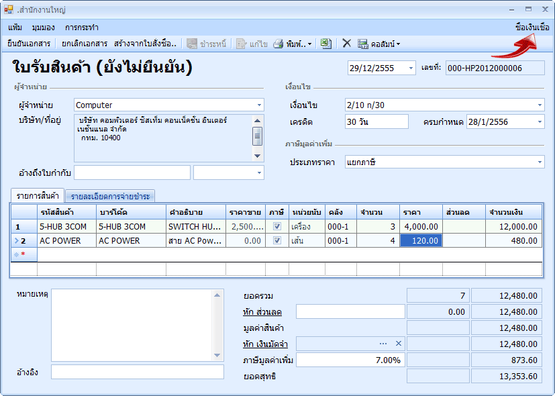Screen dimensions: 555x396
Task: Click the delete X icon in the toolbar
Action: click(x=346, y=44)
